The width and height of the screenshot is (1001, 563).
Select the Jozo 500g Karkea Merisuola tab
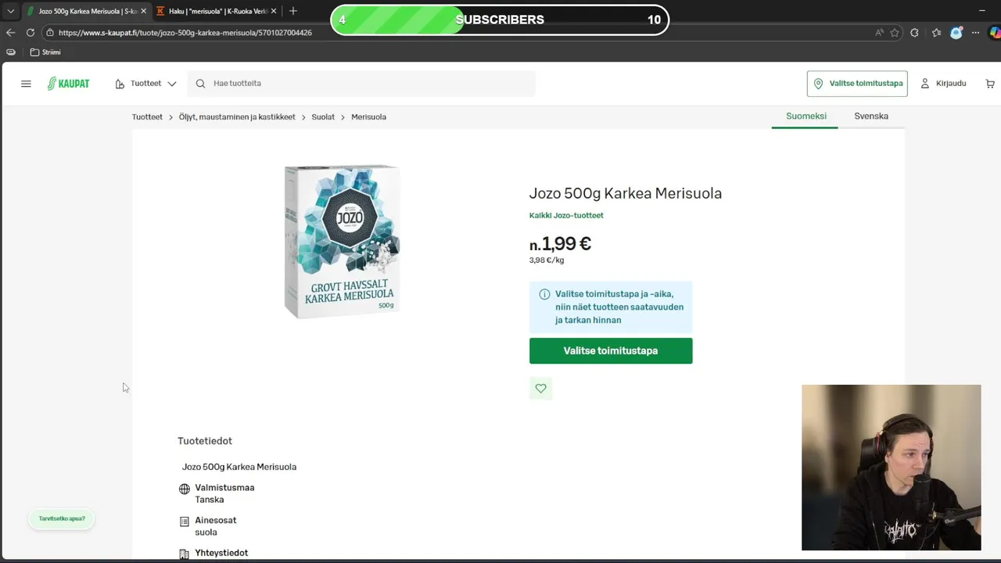[86, 11]
